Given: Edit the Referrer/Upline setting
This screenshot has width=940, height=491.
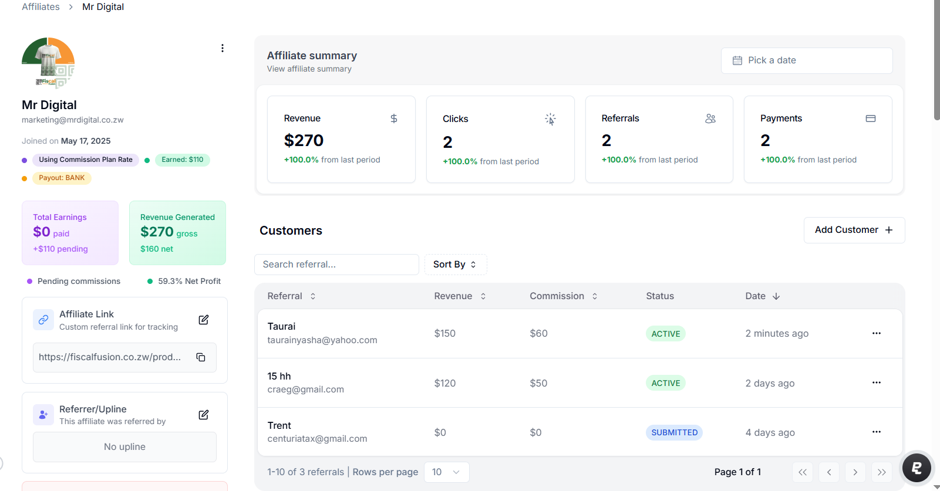Looking at the screenshot, I should [x=204, y=415].
